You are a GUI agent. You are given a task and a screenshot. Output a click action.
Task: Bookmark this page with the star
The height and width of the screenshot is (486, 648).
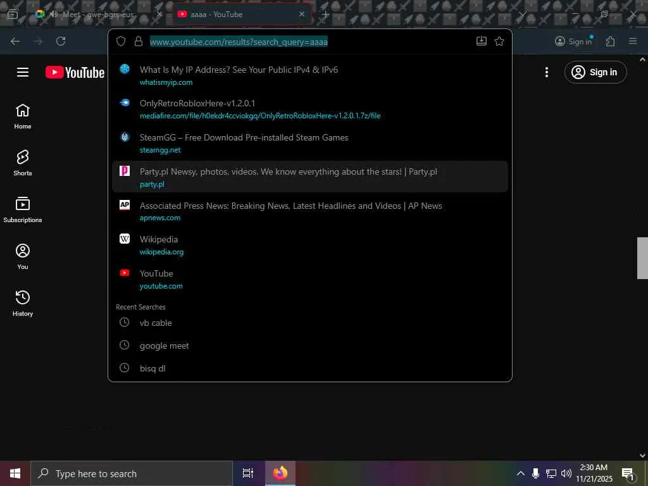[x=499, y=41]
